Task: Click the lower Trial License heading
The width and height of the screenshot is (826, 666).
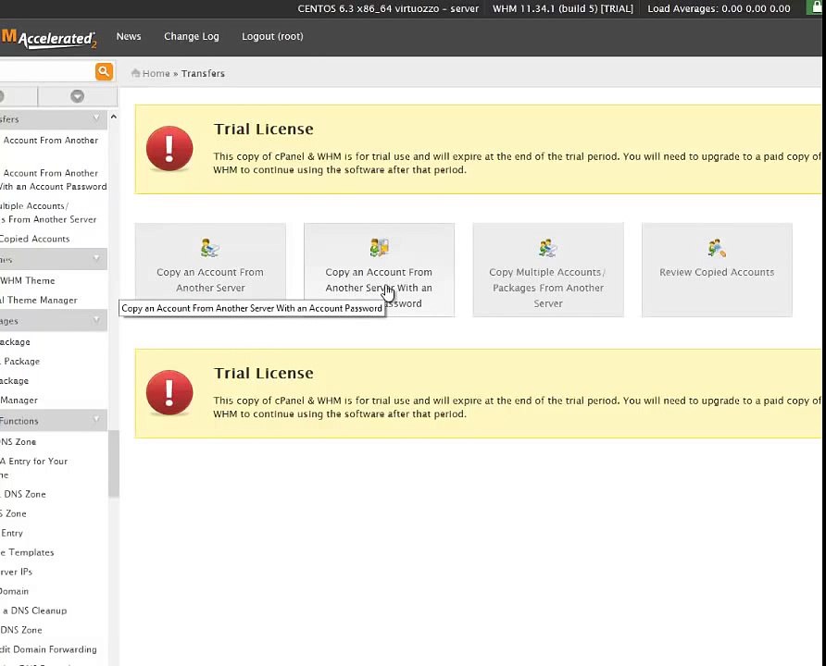Action: point(263,373)
